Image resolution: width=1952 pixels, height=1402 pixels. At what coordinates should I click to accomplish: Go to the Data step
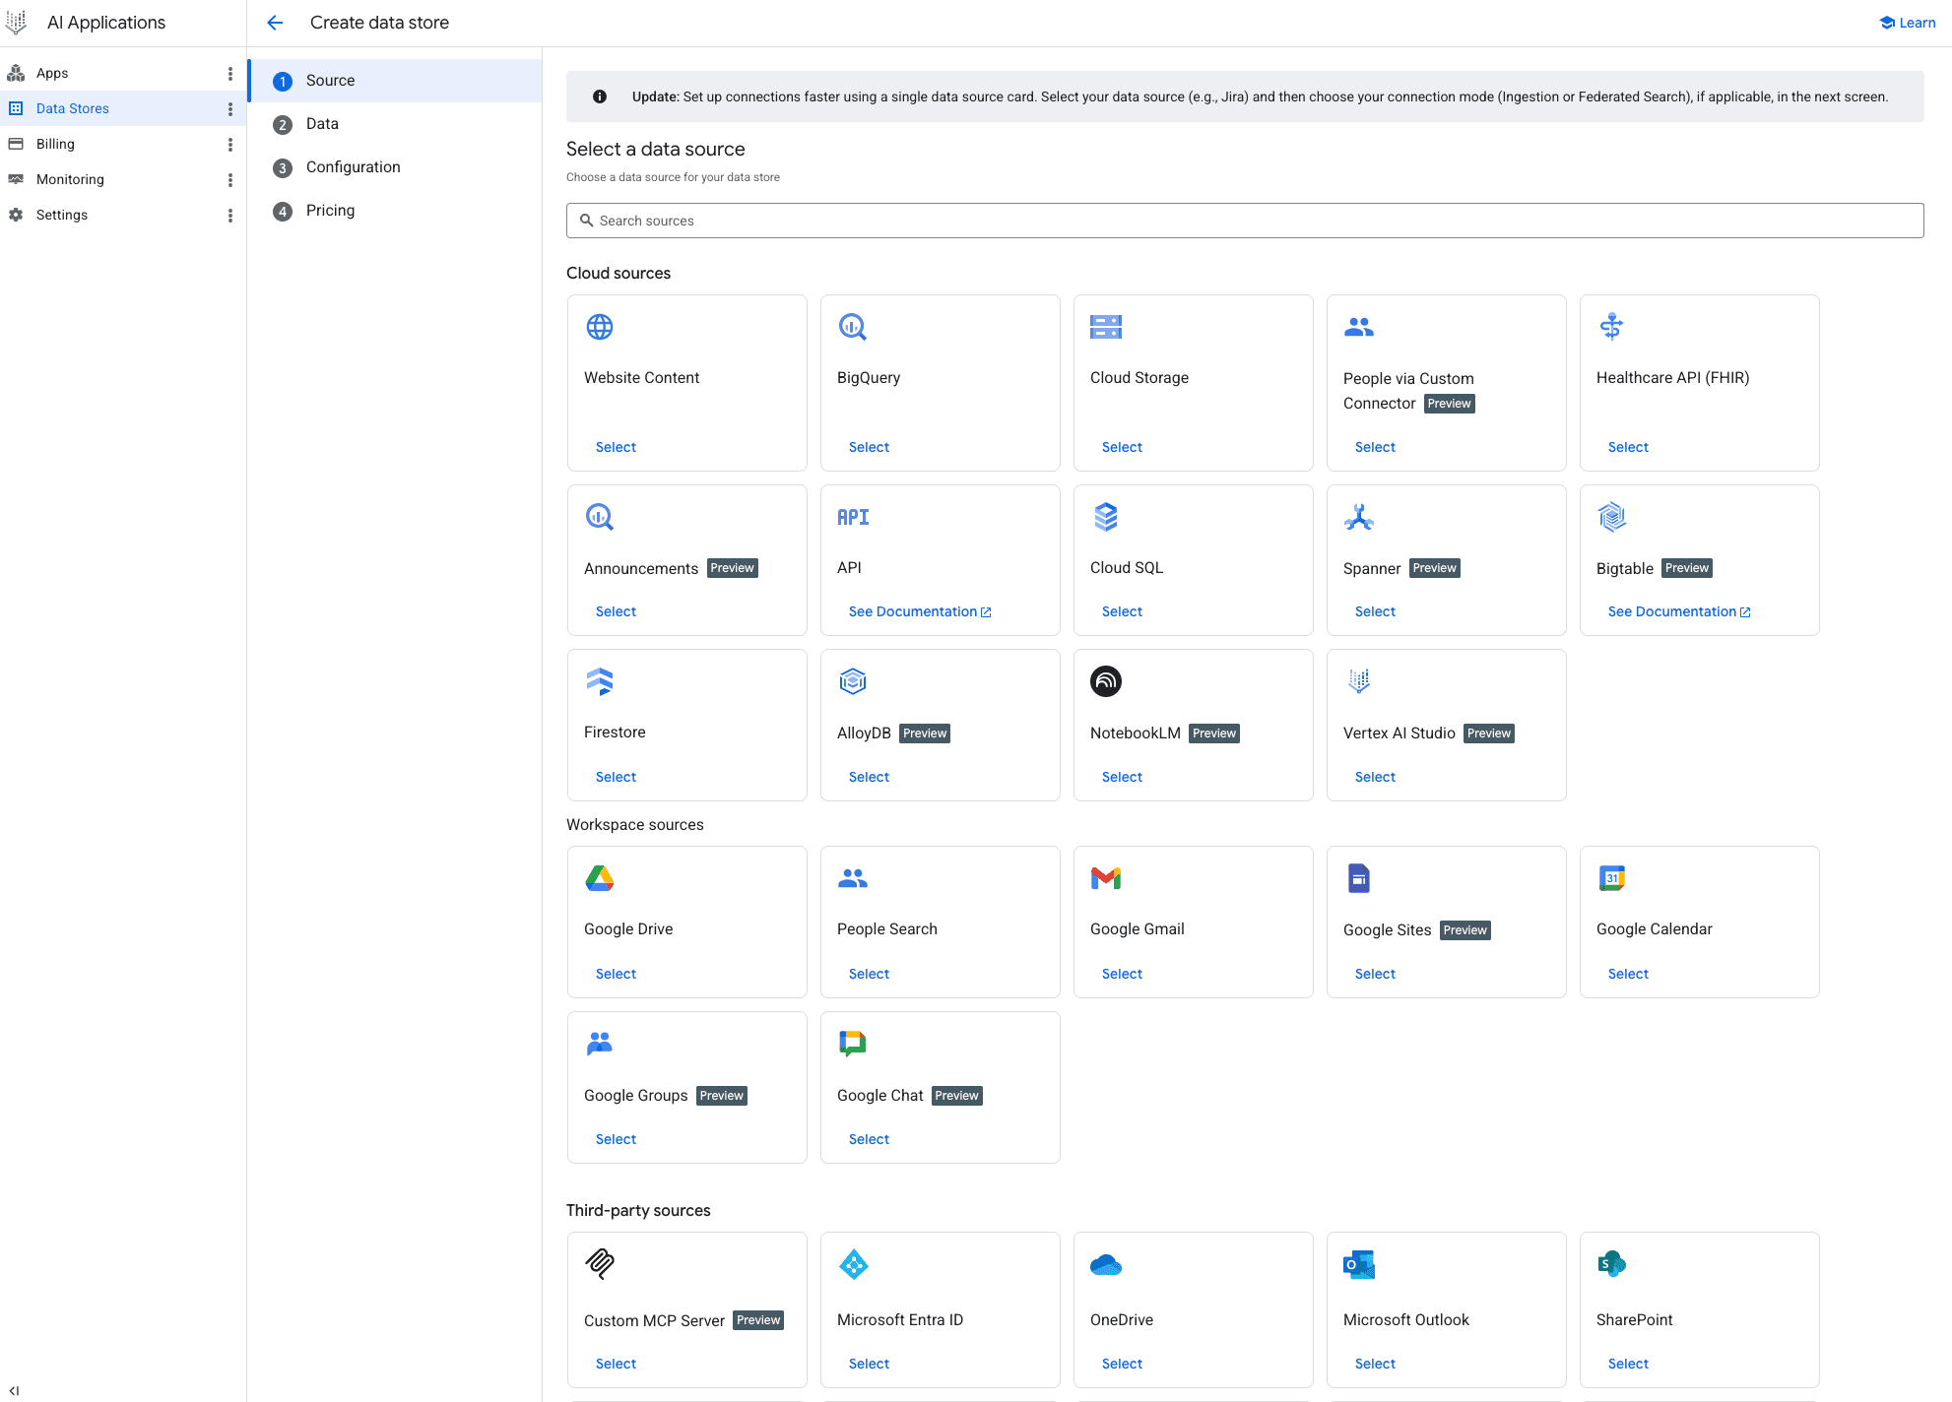point(395,124)
